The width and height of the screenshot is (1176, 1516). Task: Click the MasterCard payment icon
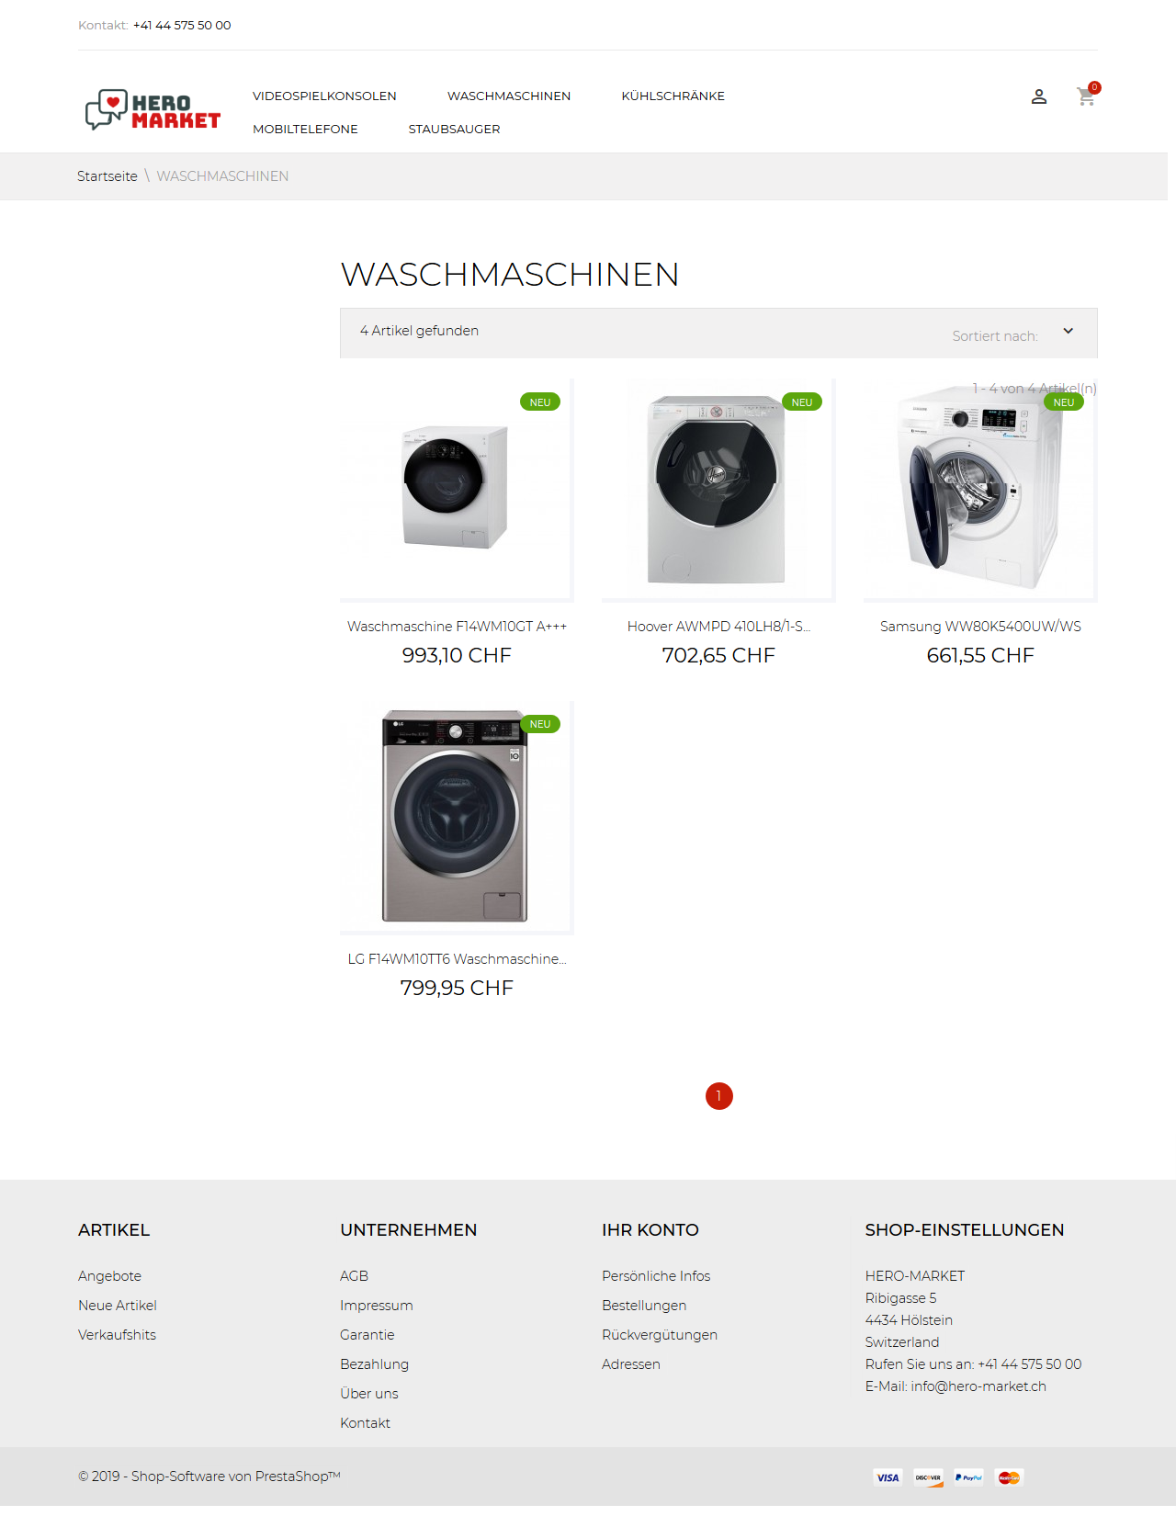tap(1009, 1477)
